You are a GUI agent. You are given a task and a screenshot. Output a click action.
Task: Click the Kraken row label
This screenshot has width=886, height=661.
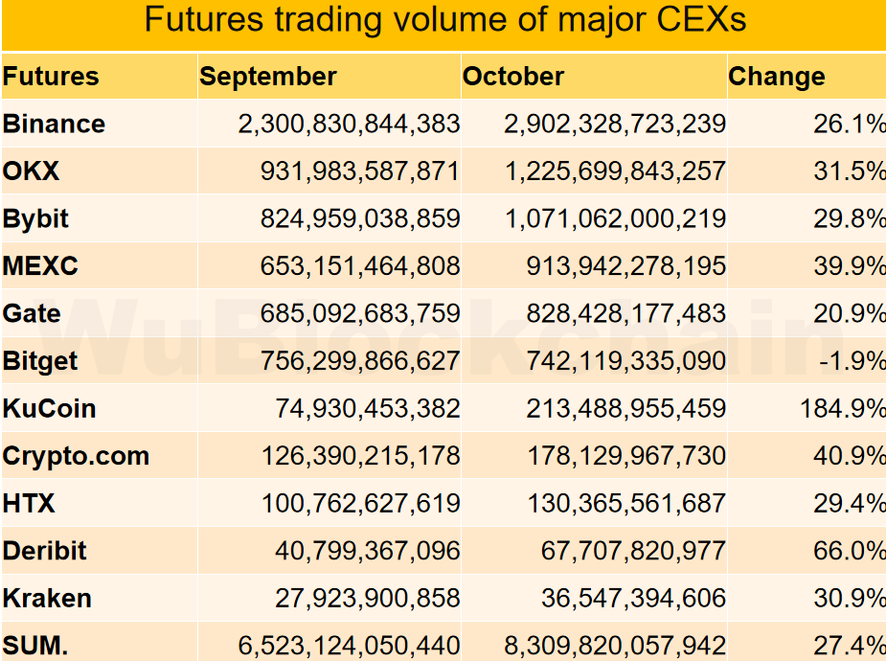[47, 599]
